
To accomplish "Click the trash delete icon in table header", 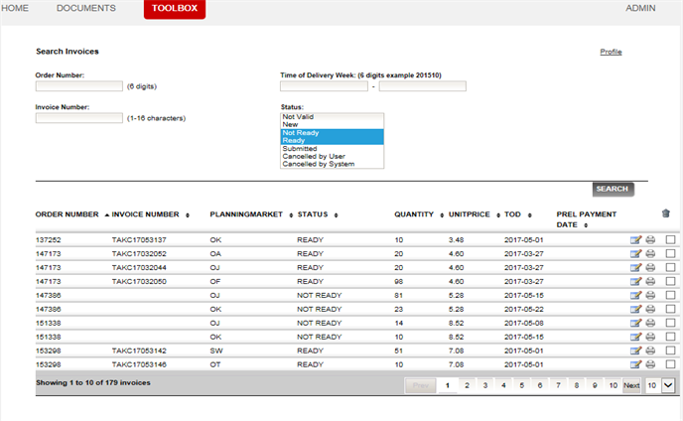I will point(665,213).
